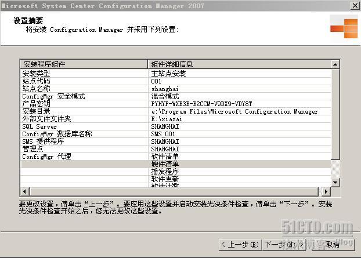Click the horizontal scroll right arrow
This screenshot has width=361, height=258.
pos(326,191)
